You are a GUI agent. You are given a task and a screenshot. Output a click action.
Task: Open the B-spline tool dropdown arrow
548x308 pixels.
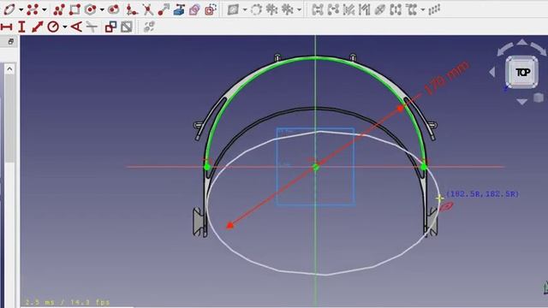click(x=45, y=9)
